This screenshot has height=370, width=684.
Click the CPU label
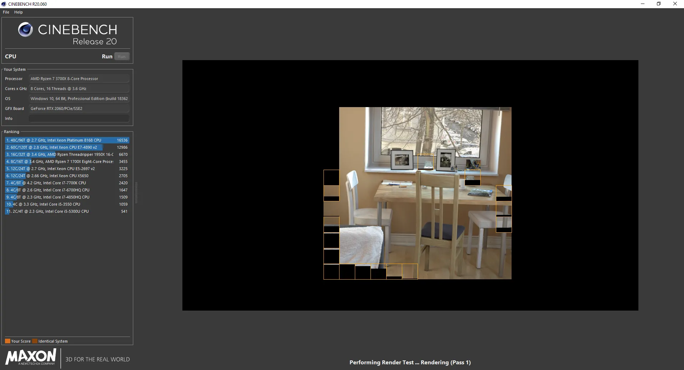10,56
